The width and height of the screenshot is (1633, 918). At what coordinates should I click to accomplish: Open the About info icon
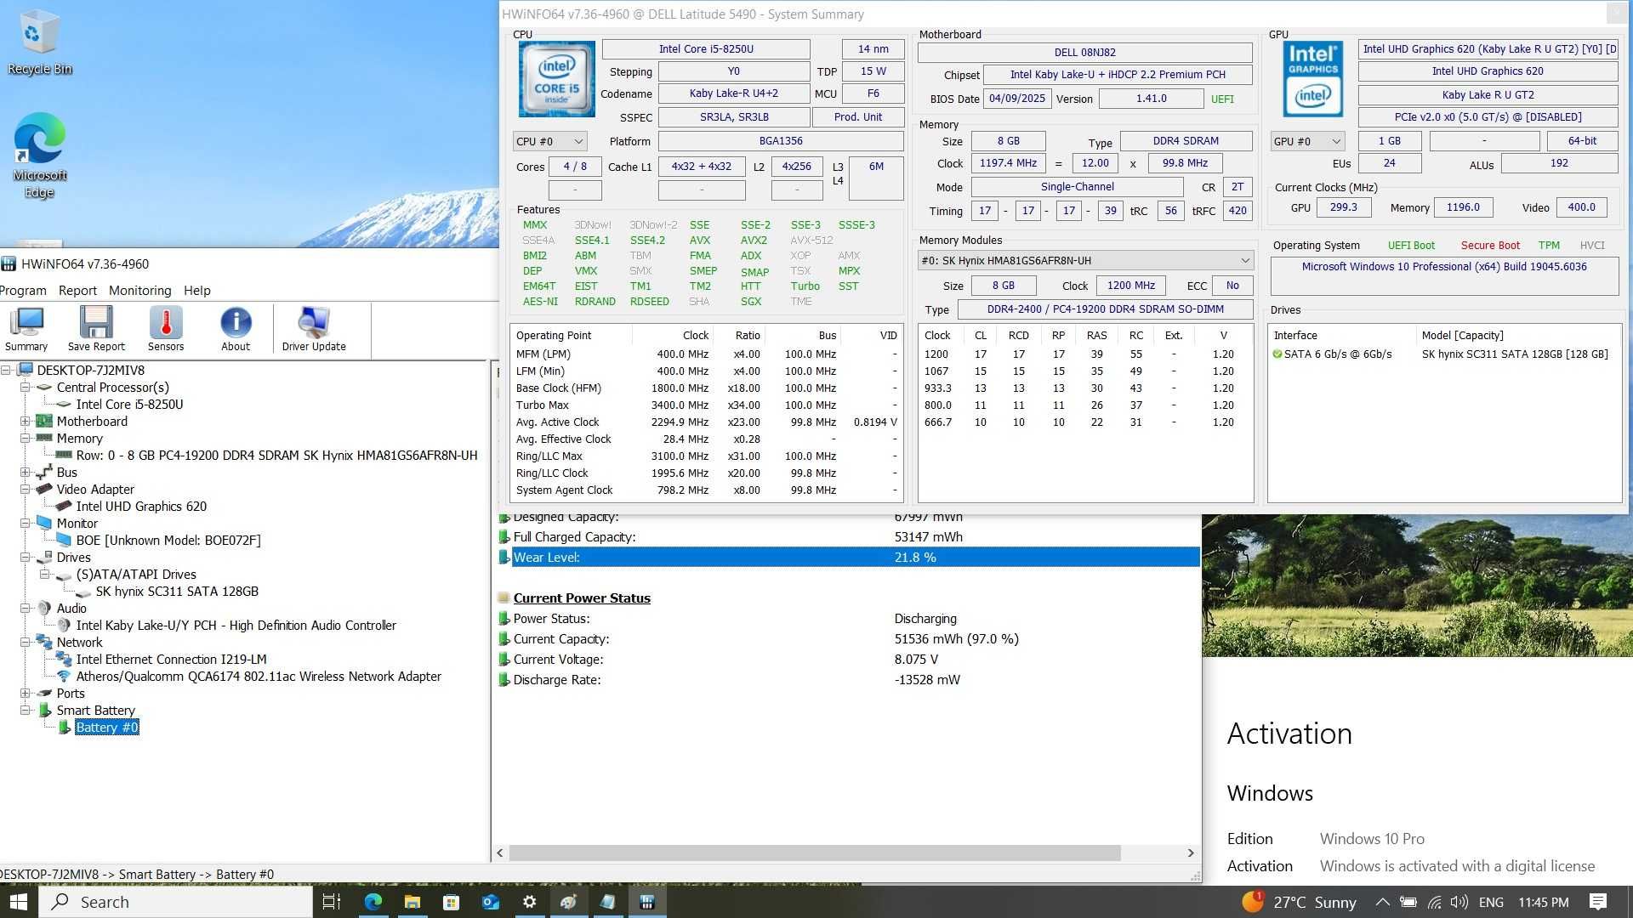236,329
